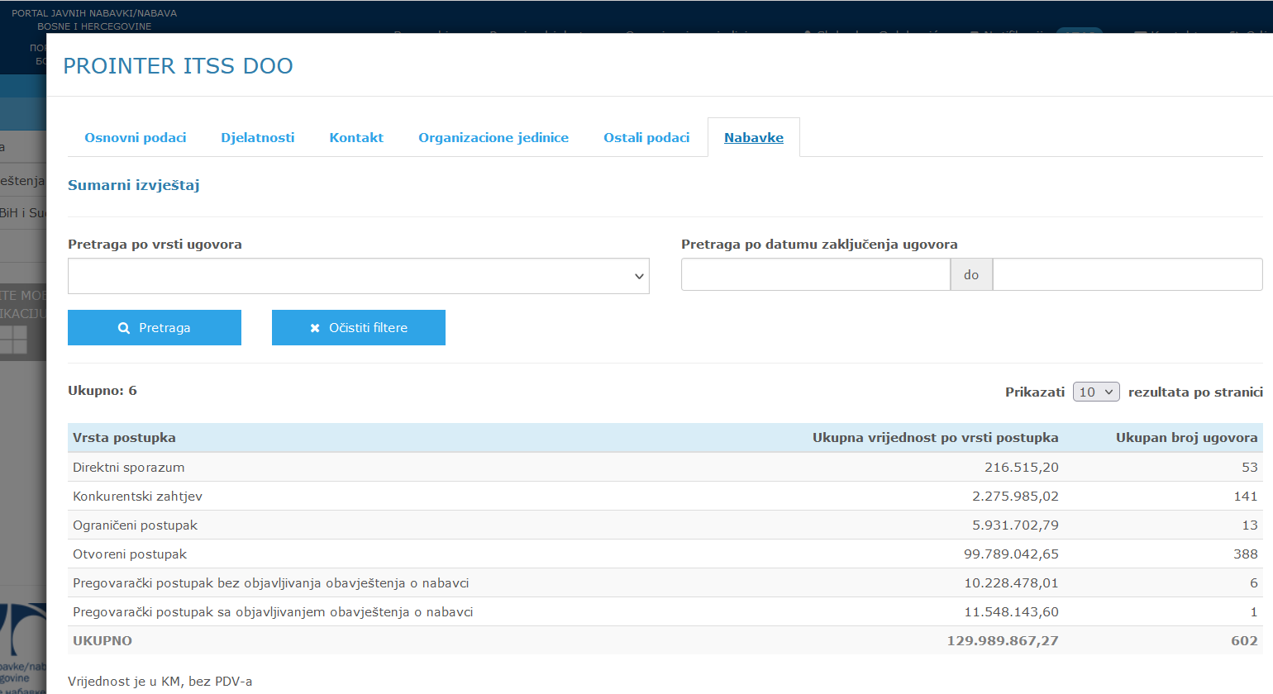Click the value 11.548.143,60
The image size is (1273, 694).
point(1011,612)
